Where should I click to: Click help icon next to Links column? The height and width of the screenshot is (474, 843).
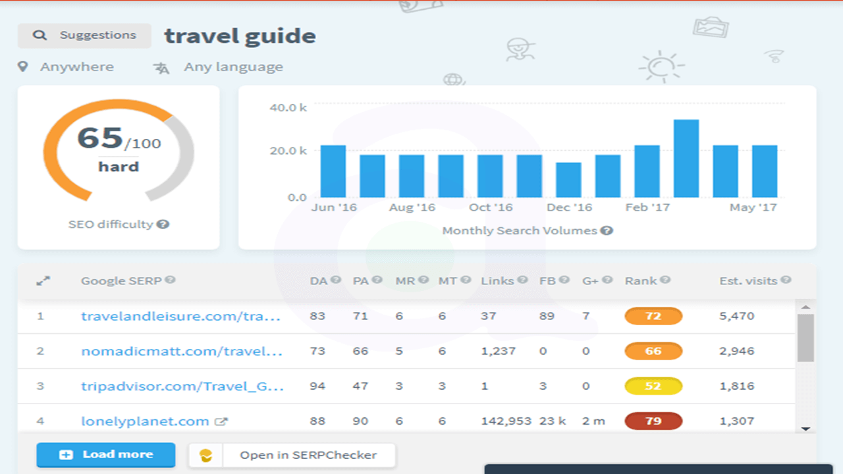tap(522, 280)
